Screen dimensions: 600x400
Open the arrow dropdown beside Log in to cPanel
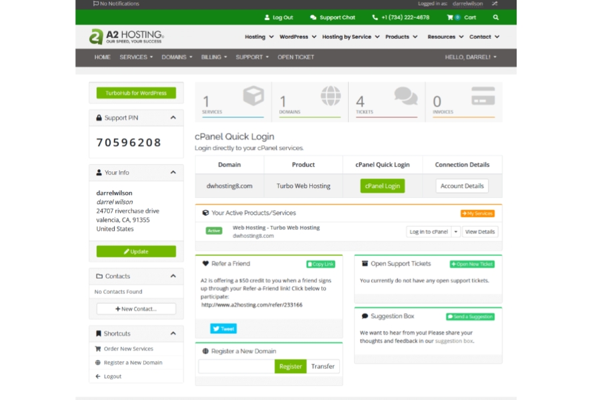click(x=456, y=231)
